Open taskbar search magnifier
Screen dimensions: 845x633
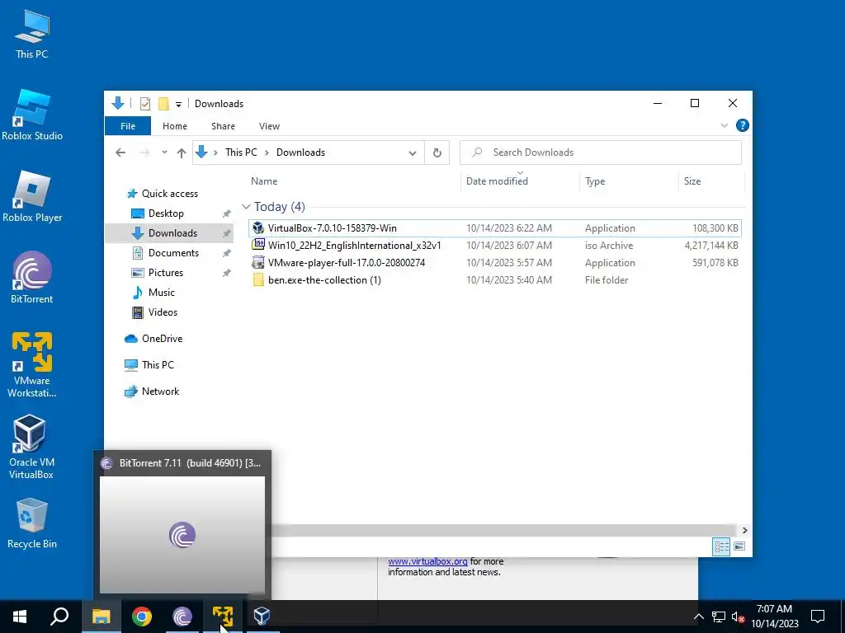pos(59,617)
